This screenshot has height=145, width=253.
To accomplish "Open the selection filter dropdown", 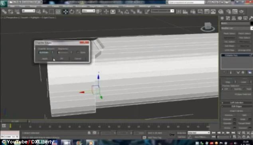I will click(x=28, y=11).
